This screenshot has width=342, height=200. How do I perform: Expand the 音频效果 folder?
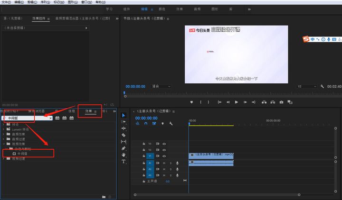pyautogui.click(x=3, y=134)
